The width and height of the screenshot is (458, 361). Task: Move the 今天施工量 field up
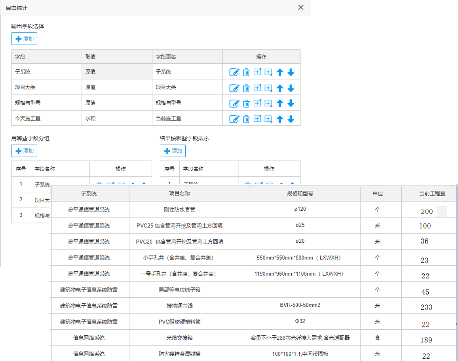pyautogui.click(x=280, y=118)
